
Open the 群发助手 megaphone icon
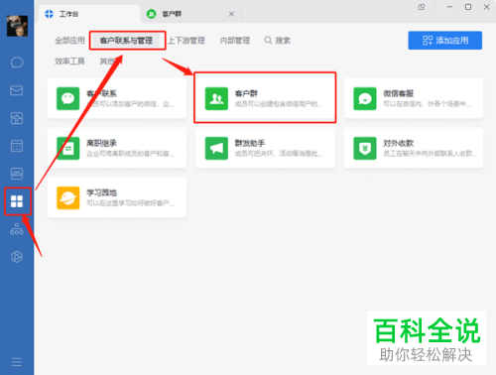coord(216,148)
